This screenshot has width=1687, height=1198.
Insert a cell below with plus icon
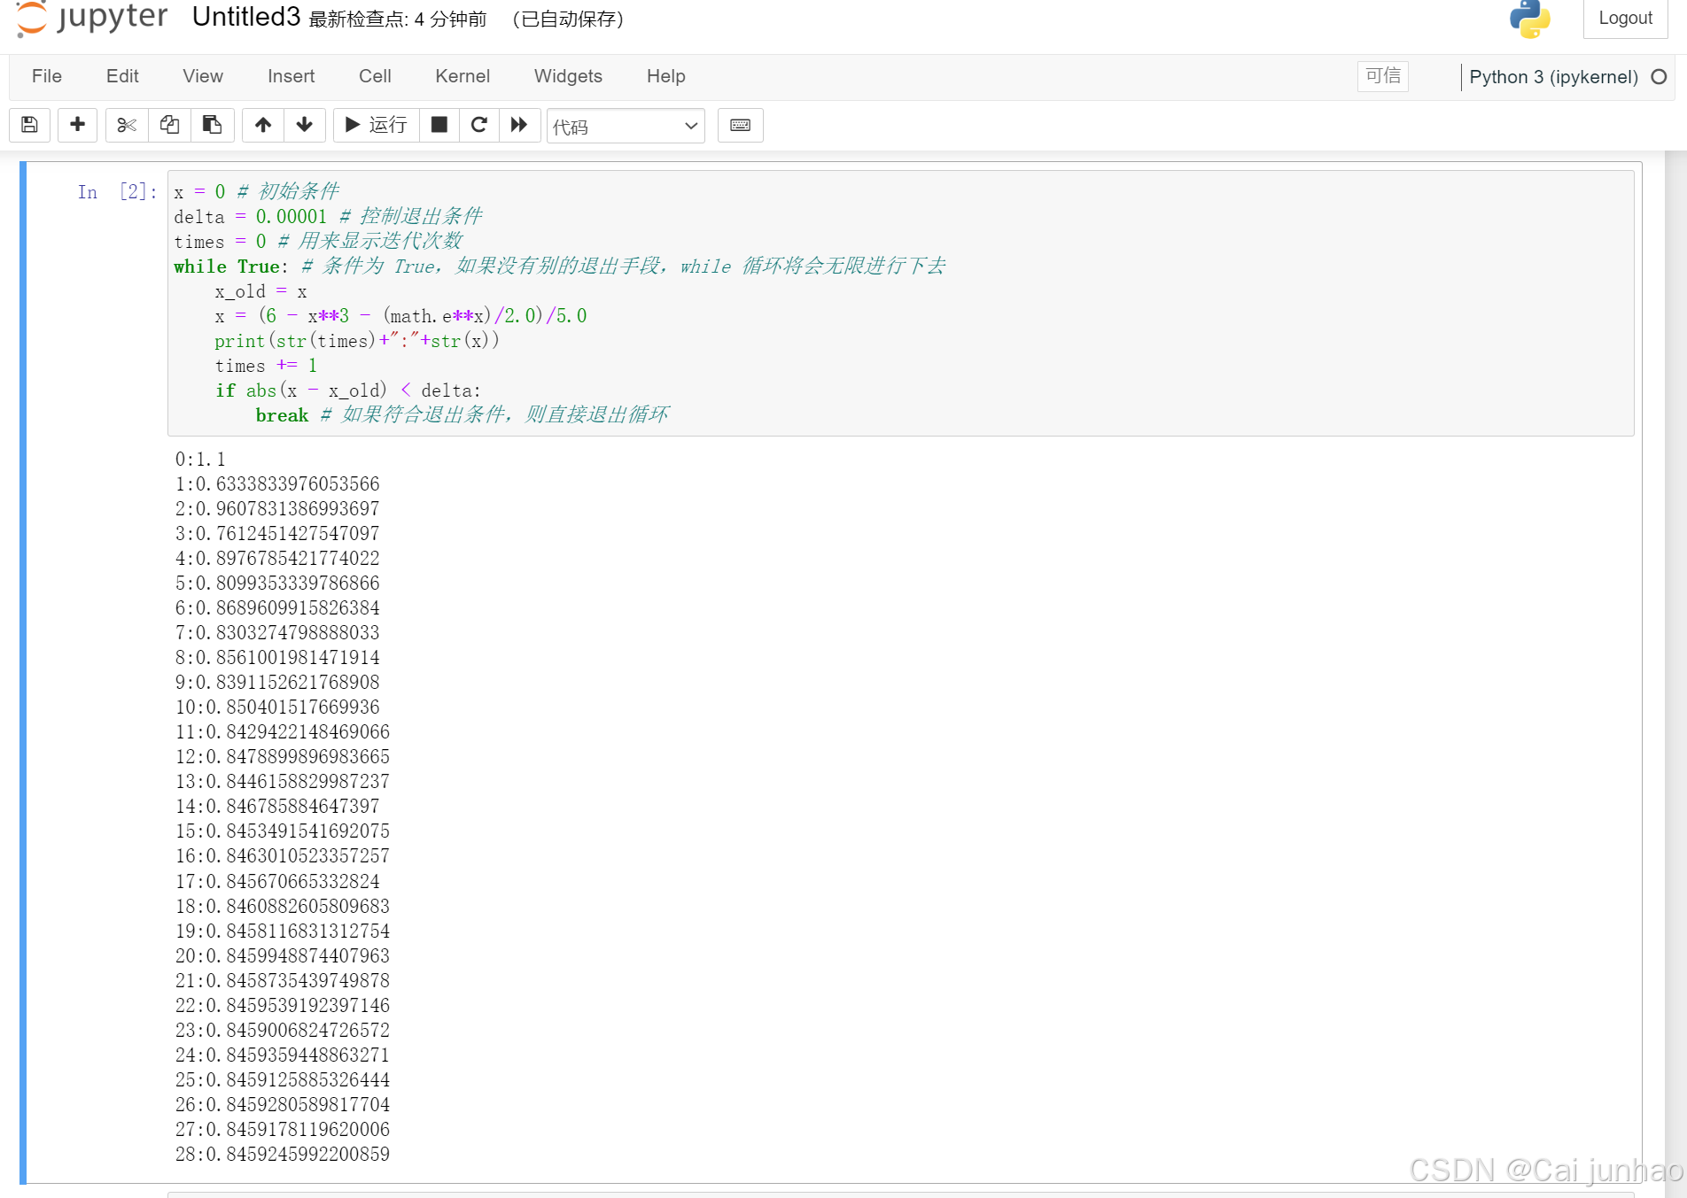pyautogui.click(x=77, y=125)
